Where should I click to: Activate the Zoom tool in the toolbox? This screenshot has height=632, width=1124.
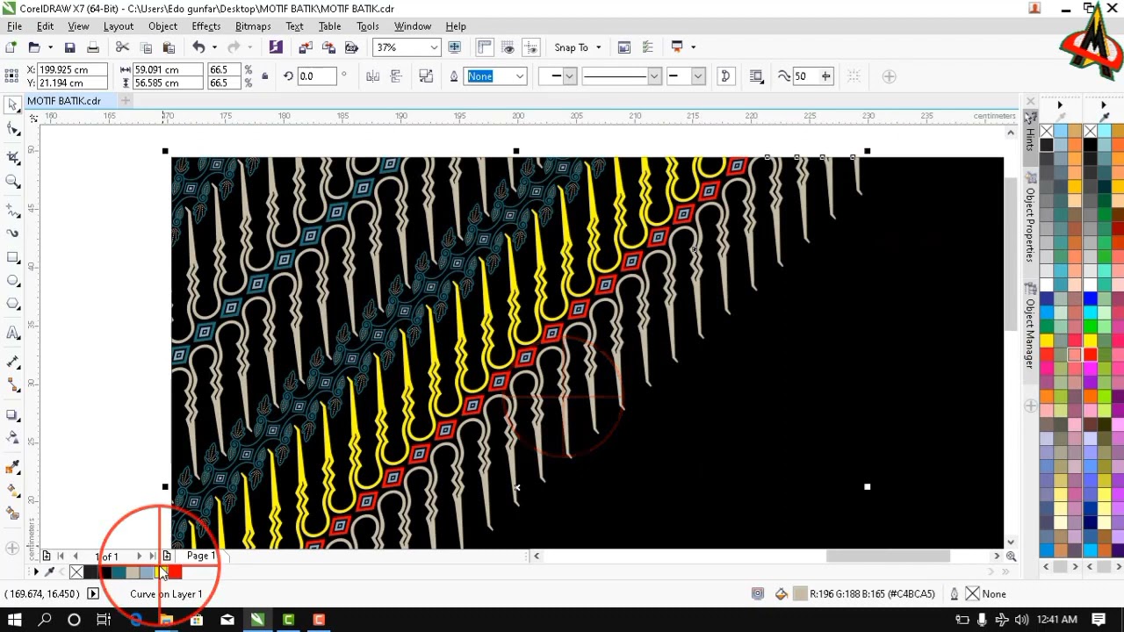click(x=12, y=181)
